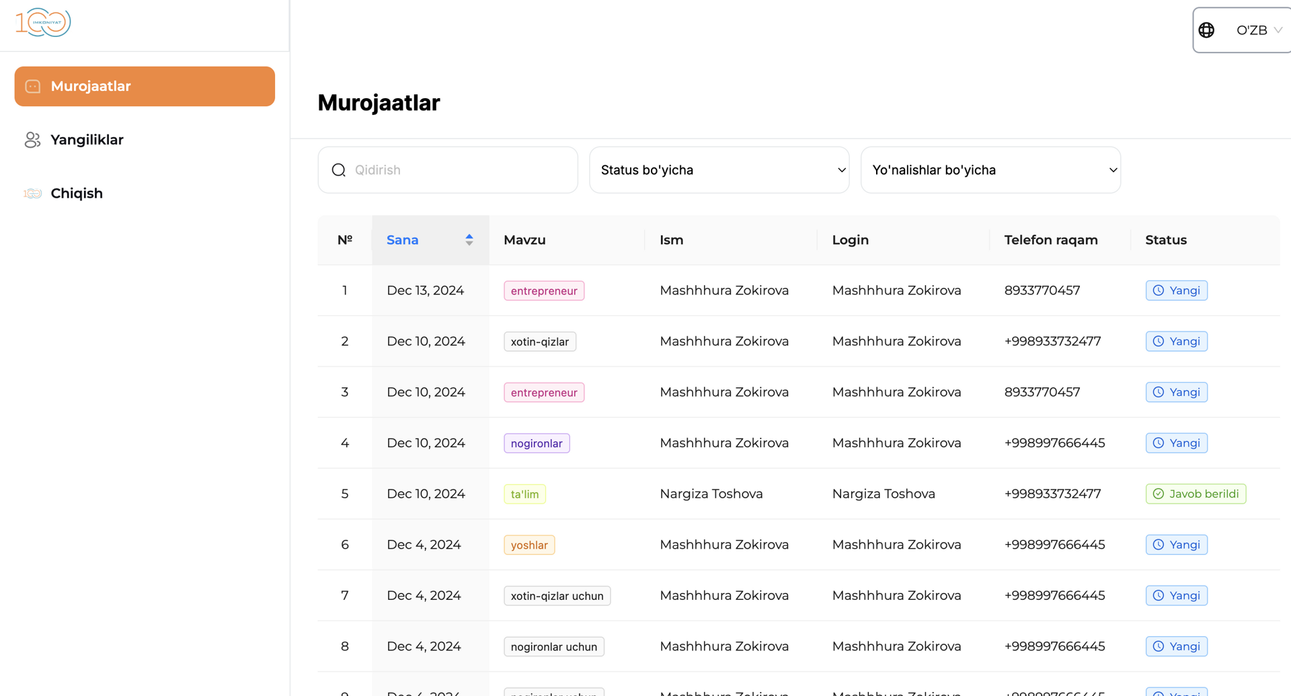The width and height of the screenshot is (1291, 696).
Task: Click the ta'lim topic tag
Action: (524, 494)
